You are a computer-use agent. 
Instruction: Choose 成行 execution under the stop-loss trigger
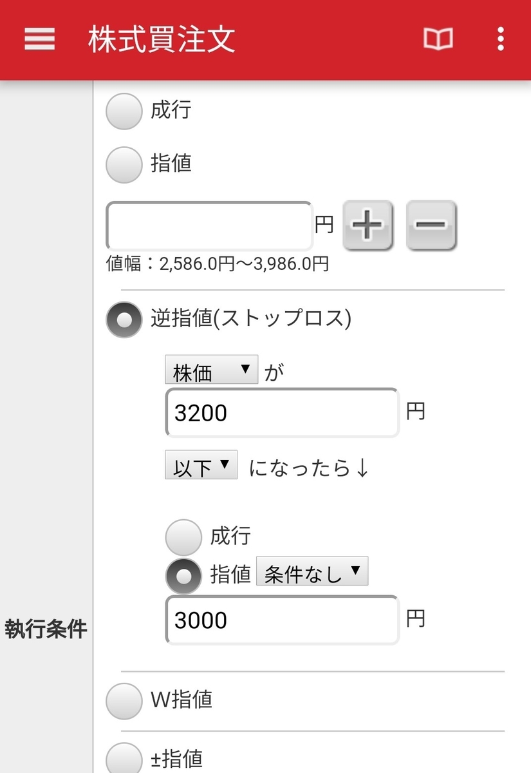[x=184, y=536]
